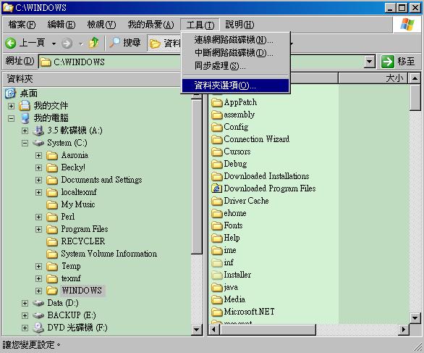The width and height of the screenshot is (424, 353).
Task: Collapse the System (C:) node
Action: click(25, 143)
